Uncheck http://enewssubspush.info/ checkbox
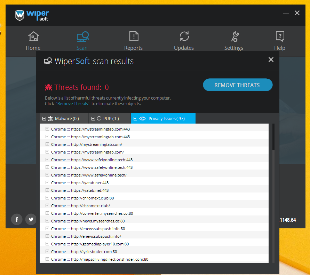Image resolution: width=310 pixels, height=275 pixels. (x=47, y=236)
